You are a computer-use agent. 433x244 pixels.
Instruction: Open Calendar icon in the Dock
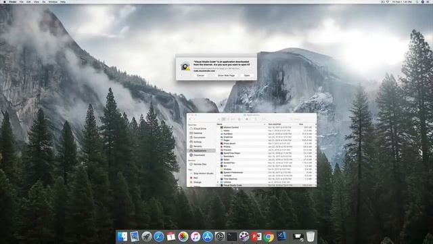pyautogui.click(x=171, y=237)
